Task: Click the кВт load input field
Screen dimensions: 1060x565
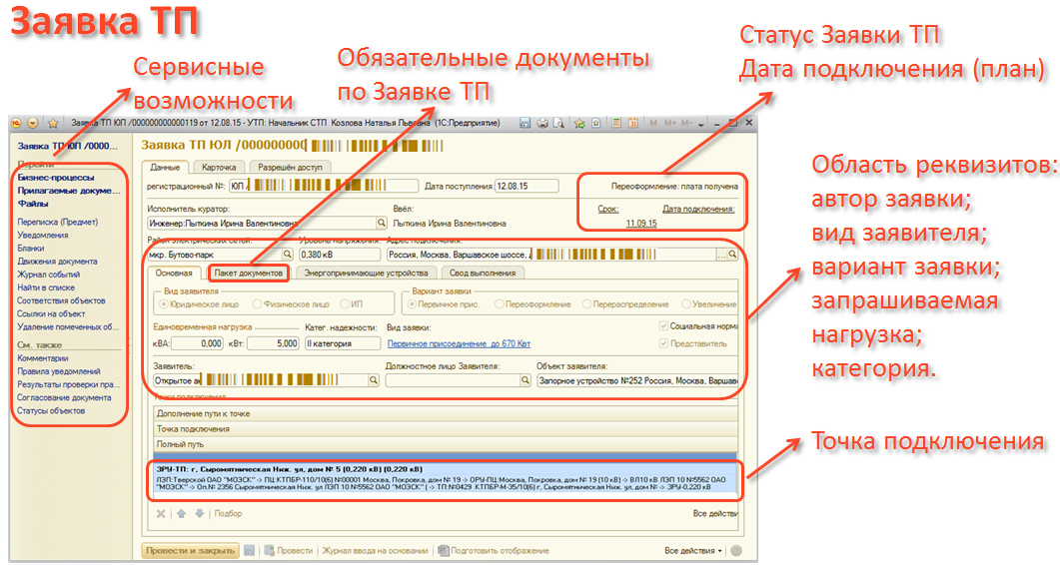Action: point(273,343)
